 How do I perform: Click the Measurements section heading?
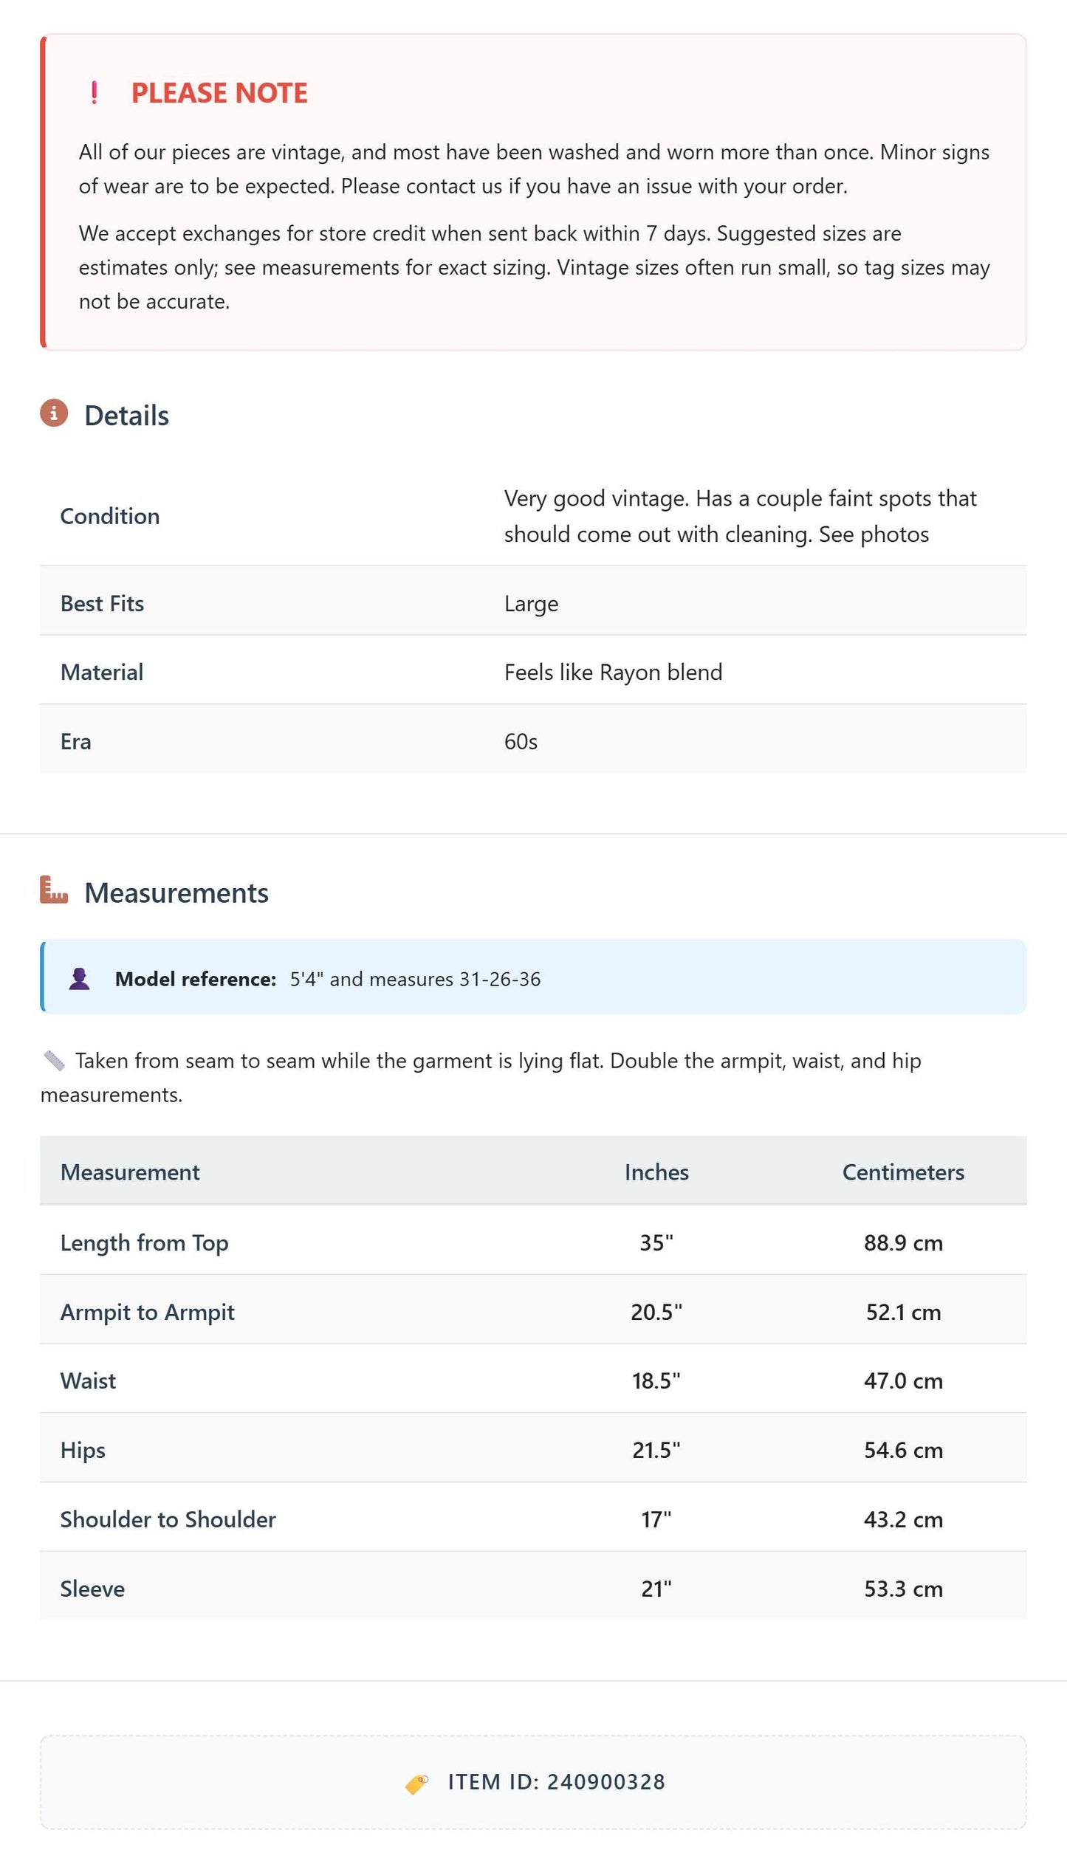176,893
